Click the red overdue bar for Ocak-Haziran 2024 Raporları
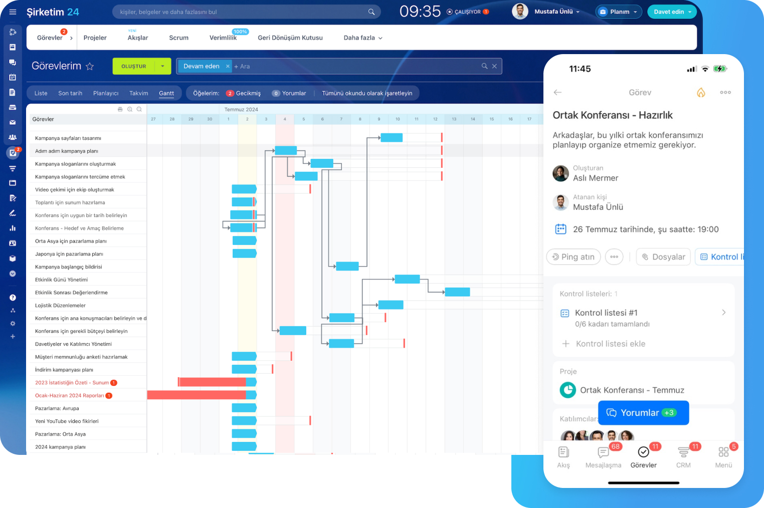 (196, 395)
